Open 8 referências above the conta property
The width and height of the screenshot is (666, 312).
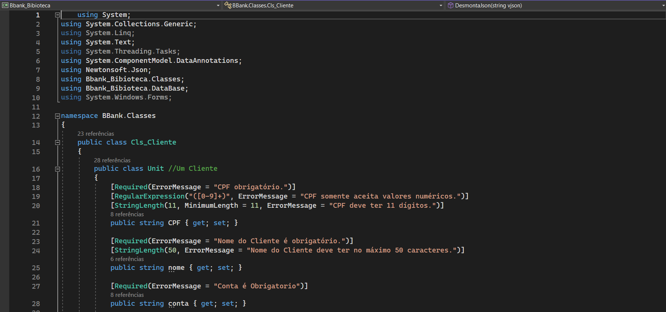pos(127,295)
